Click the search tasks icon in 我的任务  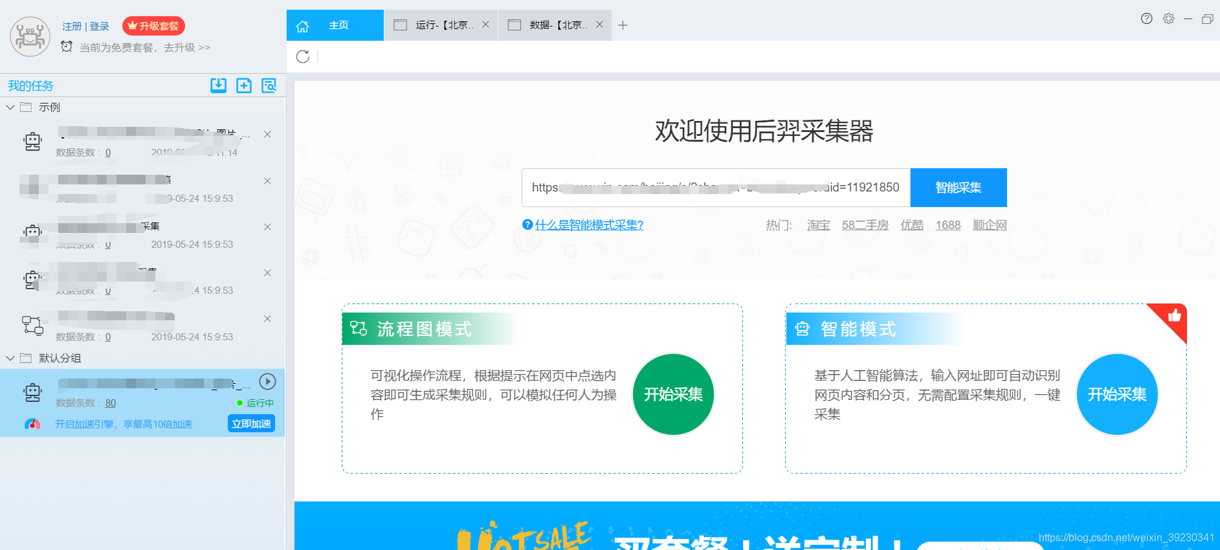click(269, 85)
